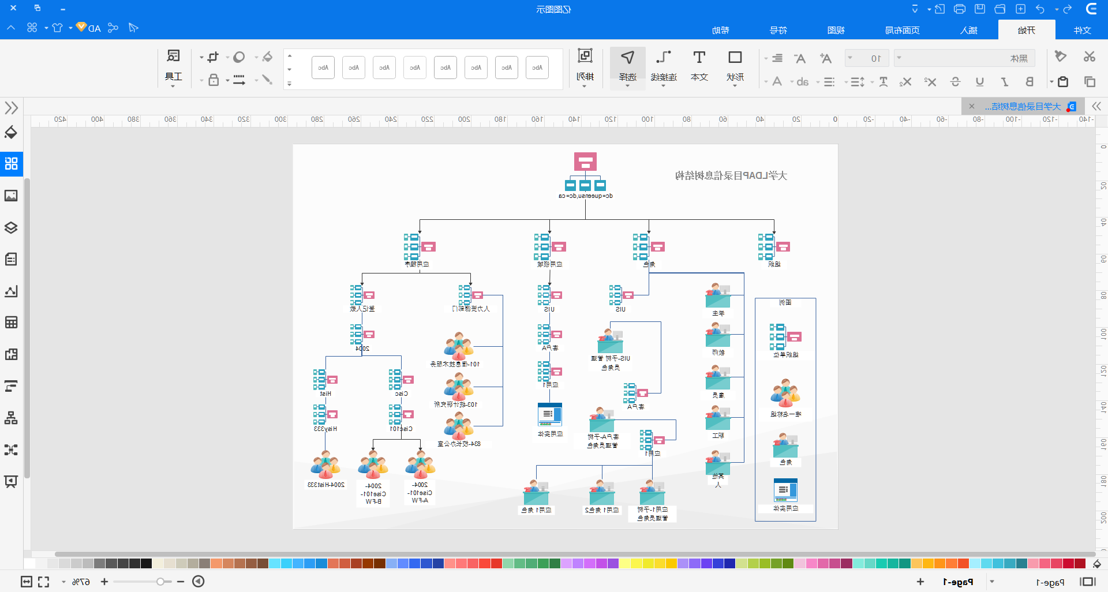1108x592 pixels.
Task: Pick the first Abc style preset
Action: point(537,68)
